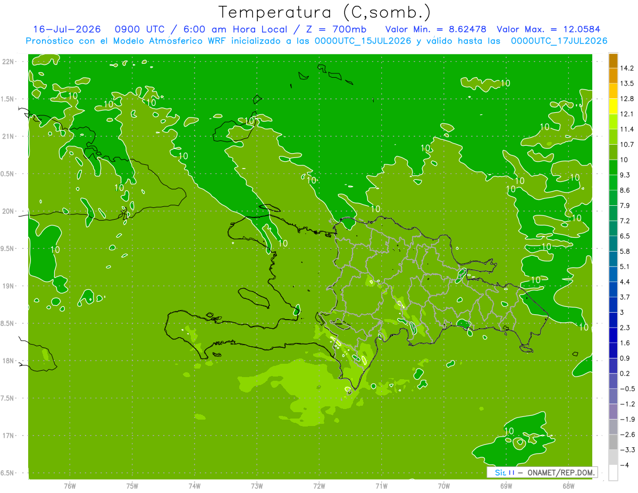The width and height of the screenshot is (638, 493).
Task: Click the title "Temperatura (C,somb.)"
Action: tap(325, 12)
